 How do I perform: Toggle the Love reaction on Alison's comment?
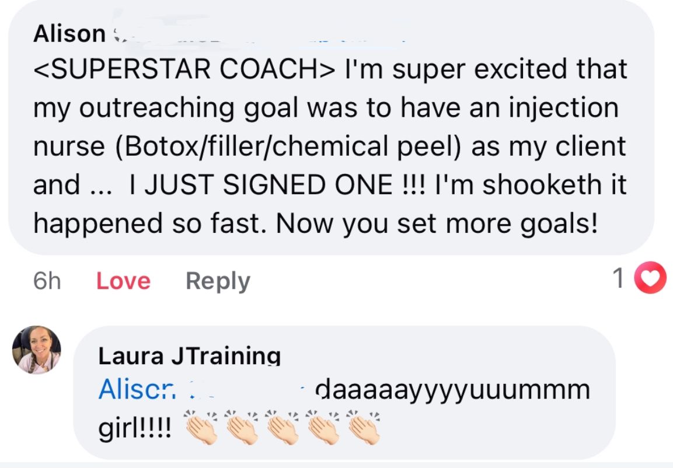(123, 281)
